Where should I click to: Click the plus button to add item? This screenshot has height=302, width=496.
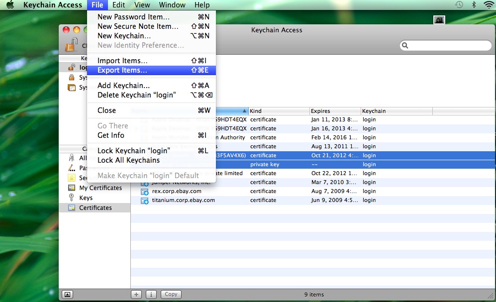(x=136, y=295)
